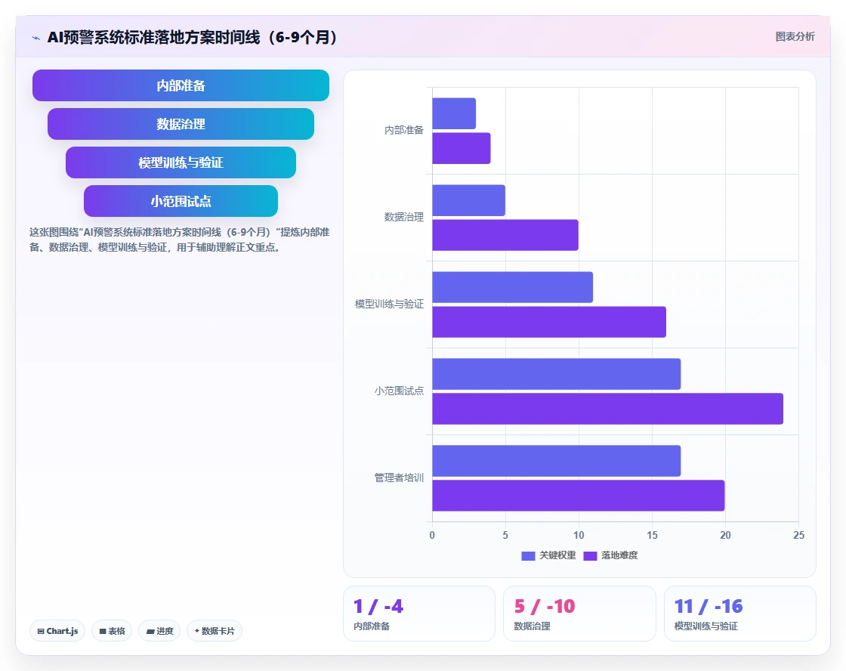Click 小范围试点 关键权重 bar

click(x=556, y=374)
